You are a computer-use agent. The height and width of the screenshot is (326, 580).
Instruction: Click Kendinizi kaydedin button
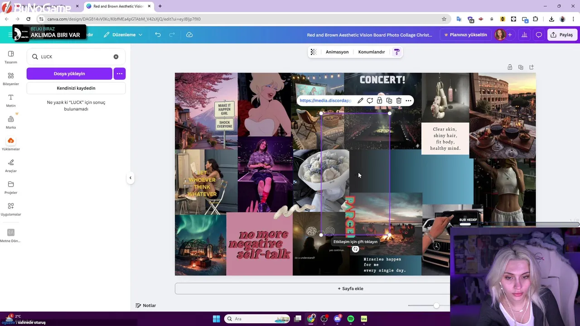[x=76, y=88]
